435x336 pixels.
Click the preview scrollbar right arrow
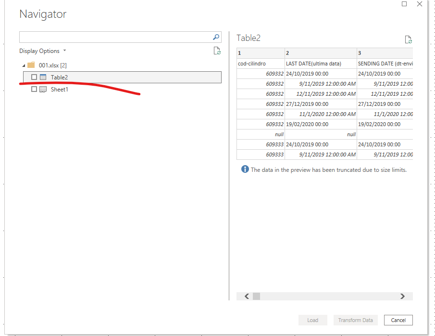coord(402,296)
